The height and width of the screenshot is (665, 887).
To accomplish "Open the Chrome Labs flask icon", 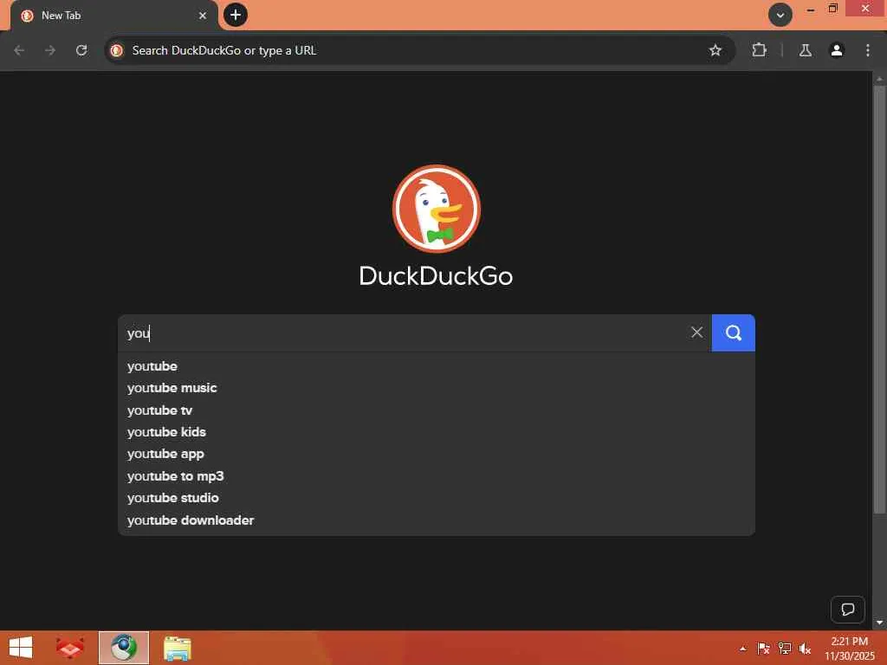I will point(805,50).
